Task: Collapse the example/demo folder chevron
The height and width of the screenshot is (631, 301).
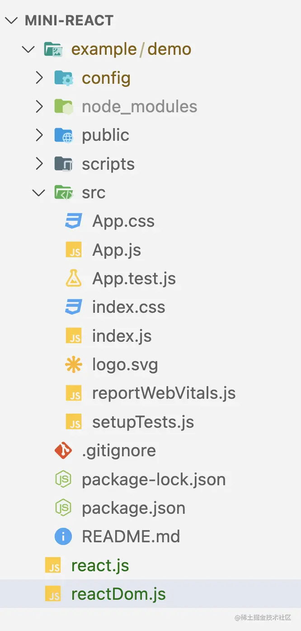Action: click(28, 49)
